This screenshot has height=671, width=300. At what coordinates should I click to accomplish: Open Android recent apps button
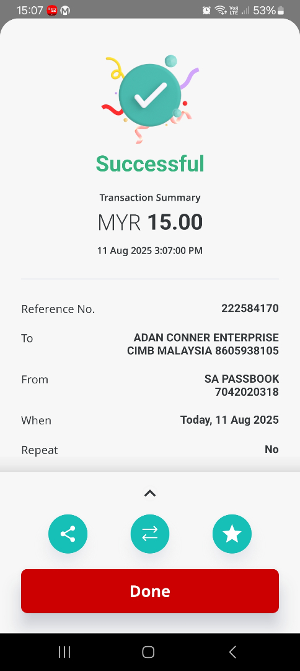tap(64, 652)
